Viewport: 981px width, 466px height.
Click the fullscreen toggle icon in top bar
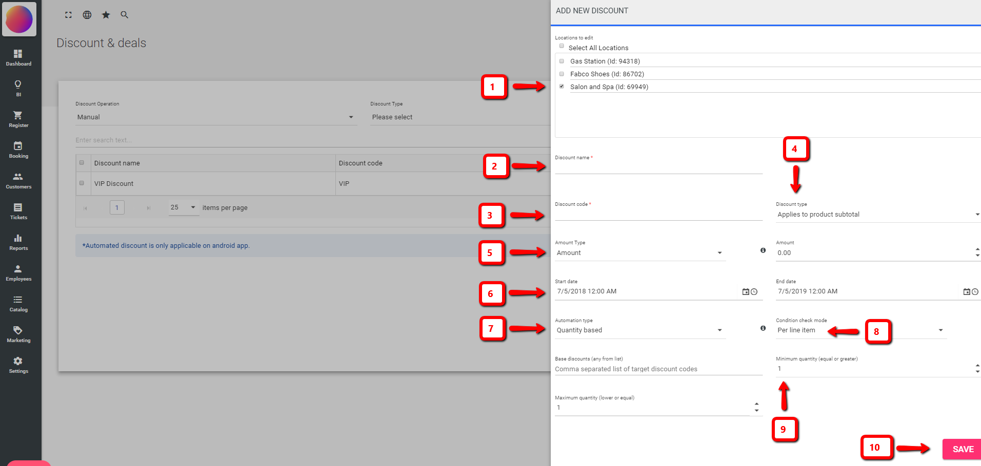click(68, 15)
